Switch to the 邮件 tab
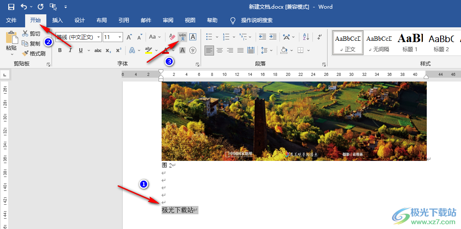 [x=146, y=20]
